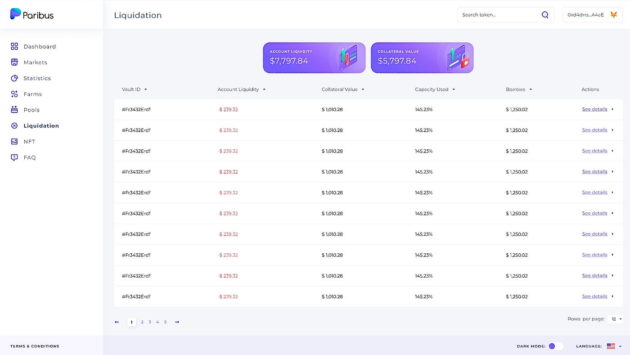Click the Pools icon in sidebar
This screenshot has width=630, height=355.
tap(14, 110)
